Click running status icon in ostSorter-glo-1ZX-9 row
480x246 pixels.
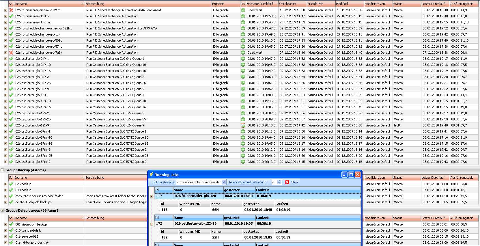click(x=243, y=125)
